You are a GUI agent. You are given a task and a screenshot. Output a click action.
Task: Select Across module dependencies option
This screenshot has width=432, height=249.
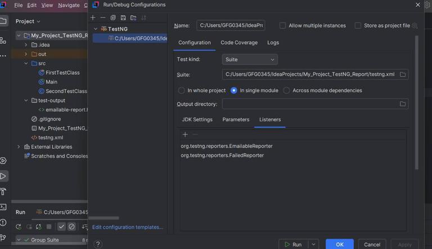click(286, 90)
